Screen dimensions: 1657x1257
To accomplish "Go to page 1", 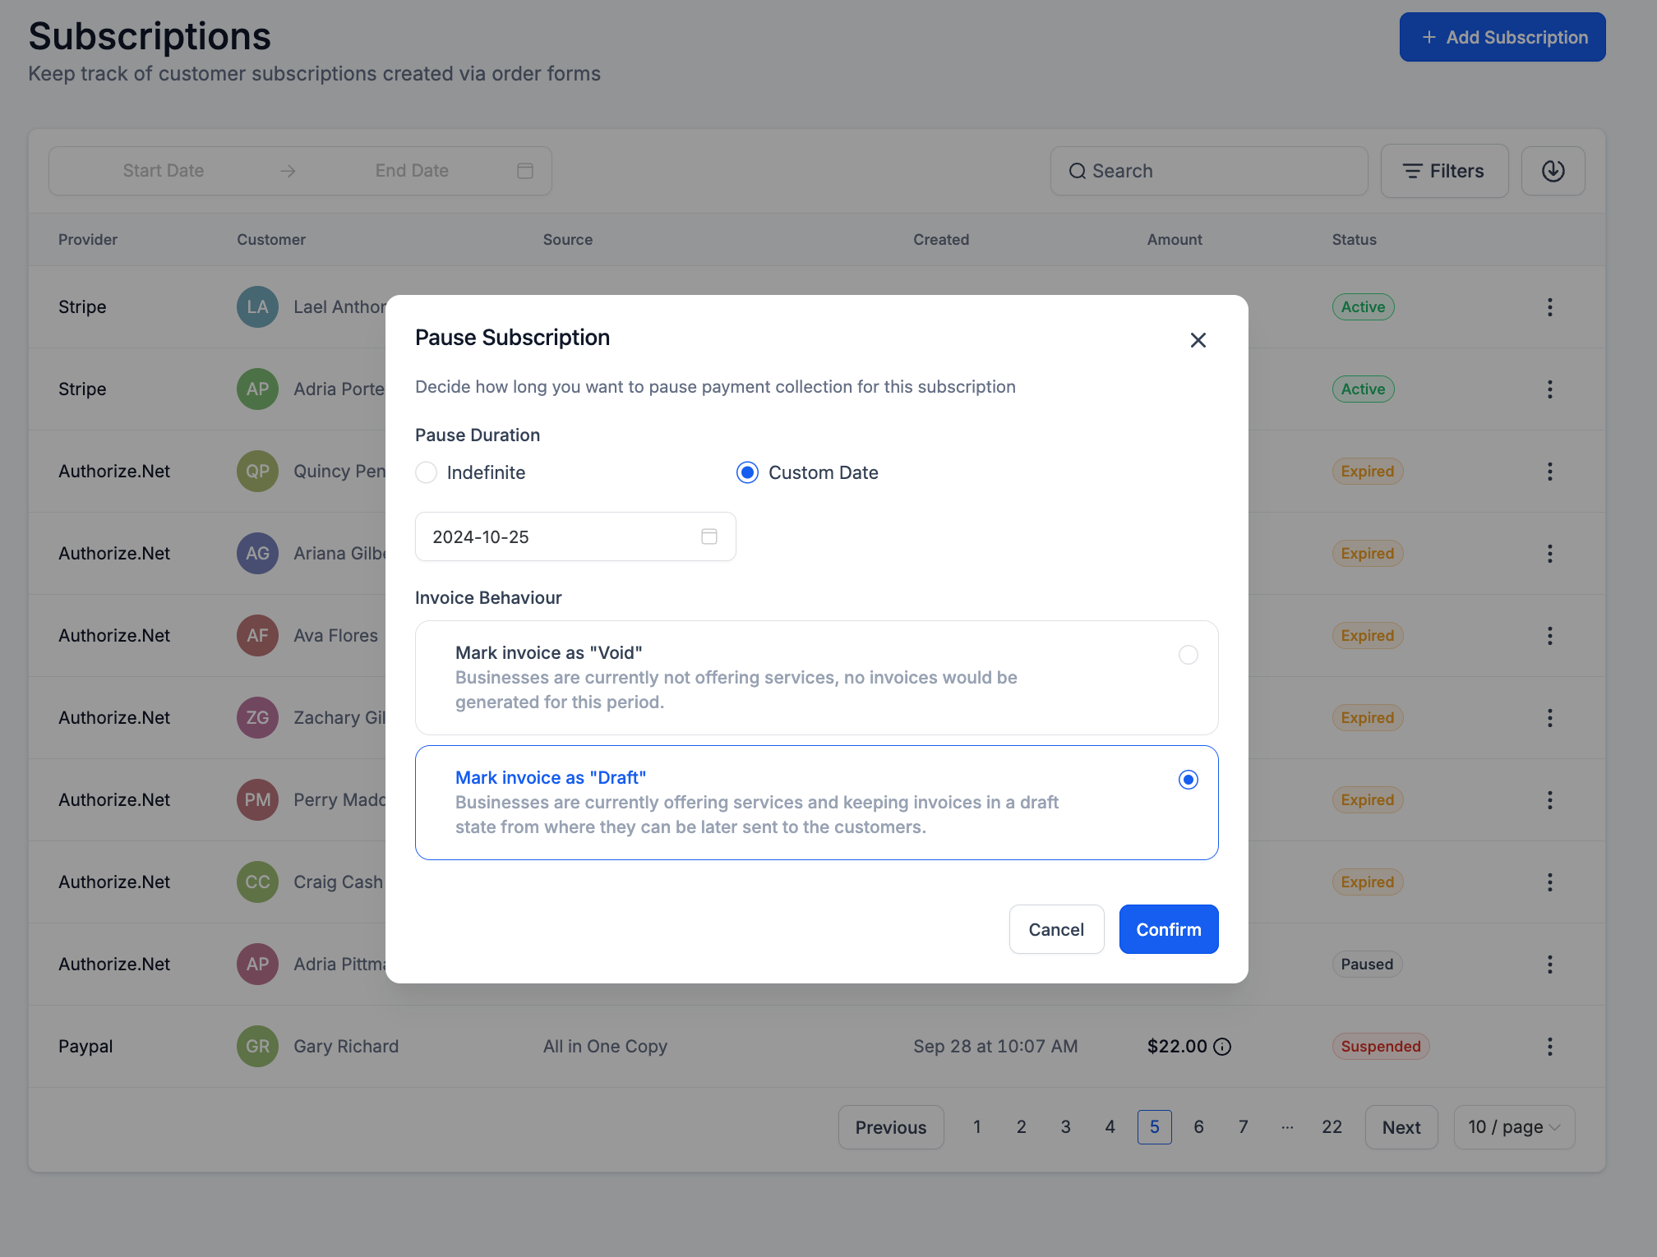I will (x=976, y=1127).
